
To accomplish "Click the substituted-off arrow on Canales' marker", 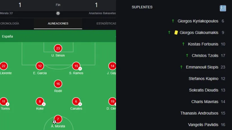I will tap(80, 104).
